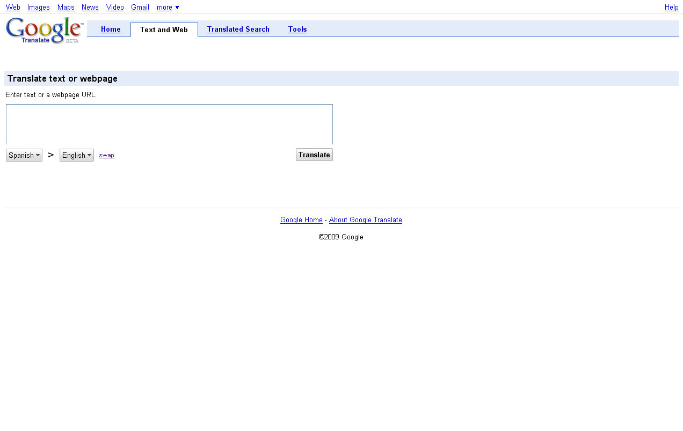Expand the 'more' services menu
The width and height of the screenshot is (683, 431).
point(168,8)
